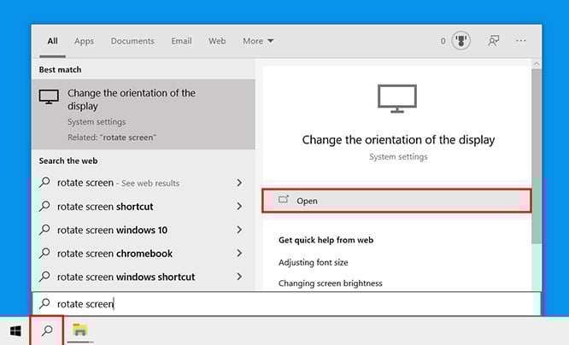Click the taskbar search magnifier icon
The image size is (569, 345).
pyautogui.click(x=47, y=330)
